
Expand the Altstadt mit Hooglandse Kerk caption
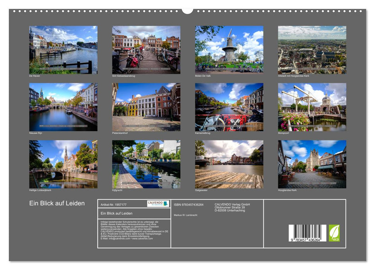click(x=294, y=76)
